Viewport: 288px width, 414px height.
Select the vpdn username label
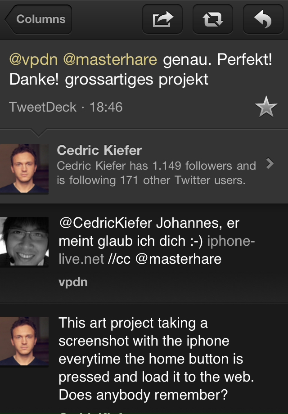(x=73, y=282)
